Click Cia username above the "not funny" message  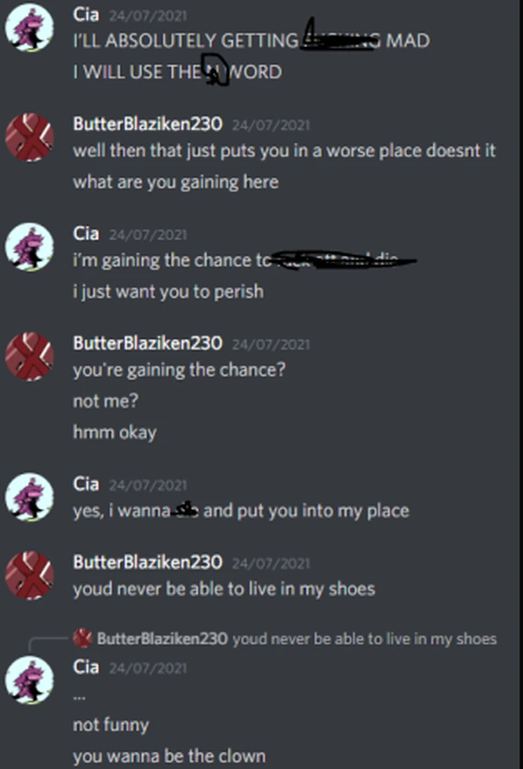click(86, 667)
